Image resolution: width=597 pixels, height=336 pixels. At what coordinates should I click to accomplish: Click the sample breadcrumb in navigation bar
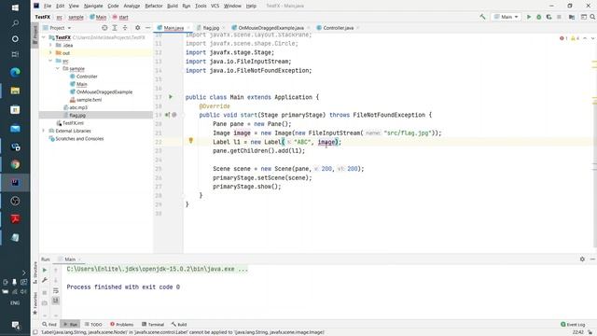(76, 17)
